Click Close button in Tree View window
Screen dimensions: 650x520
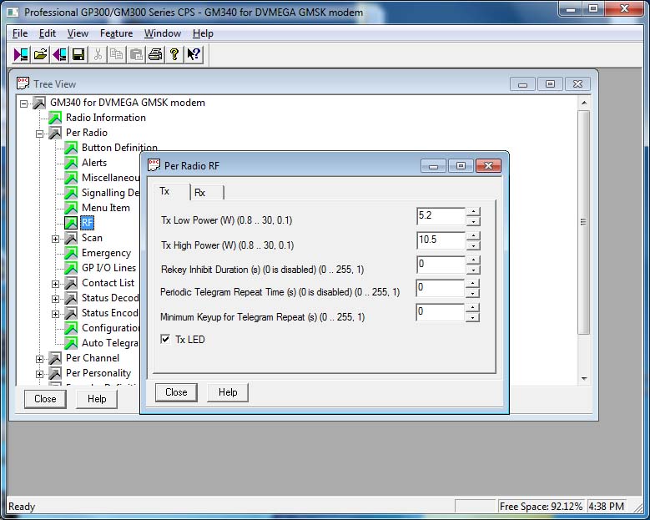pyautogui.click(x=45, y=399)
